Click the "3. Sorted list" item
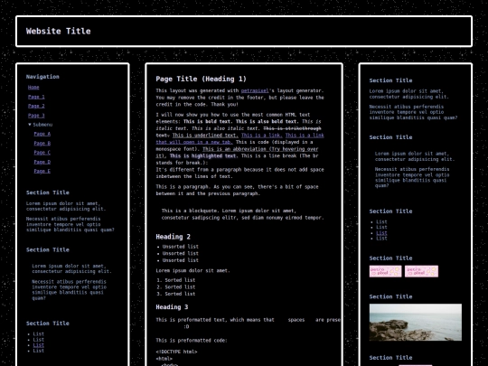Viewport: 488px width, 366px height. click(176, 294)
